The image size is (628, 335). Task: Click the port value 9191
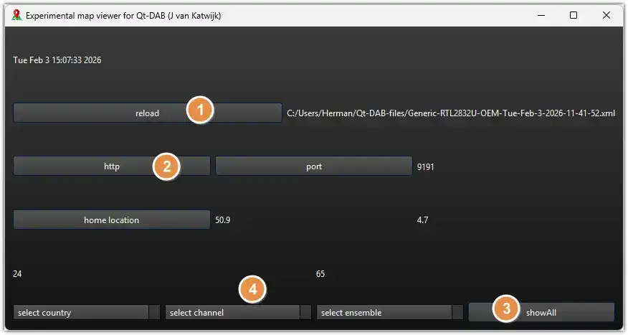coord(426,167)
